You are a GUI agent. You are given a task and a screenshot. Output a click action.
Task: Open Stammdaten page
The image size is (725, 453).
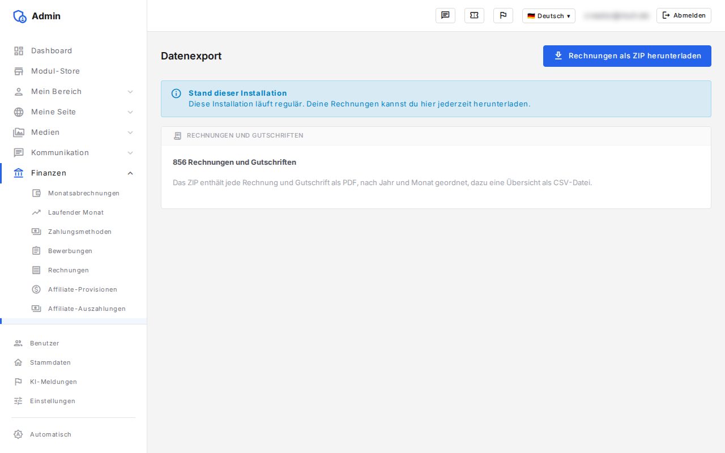click(x=74, y=362)
